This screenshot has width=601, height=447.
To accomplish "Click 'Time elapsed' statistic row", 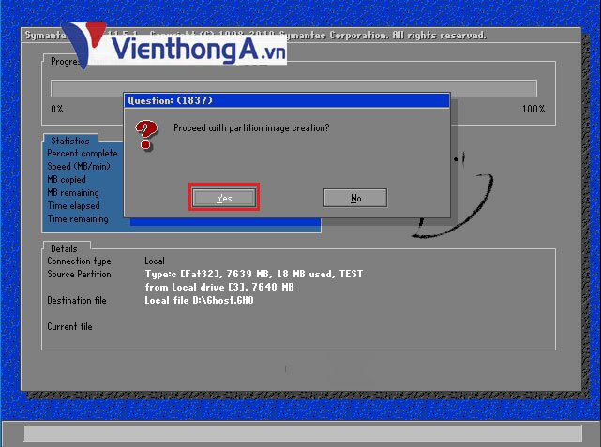I will point(73,205).
